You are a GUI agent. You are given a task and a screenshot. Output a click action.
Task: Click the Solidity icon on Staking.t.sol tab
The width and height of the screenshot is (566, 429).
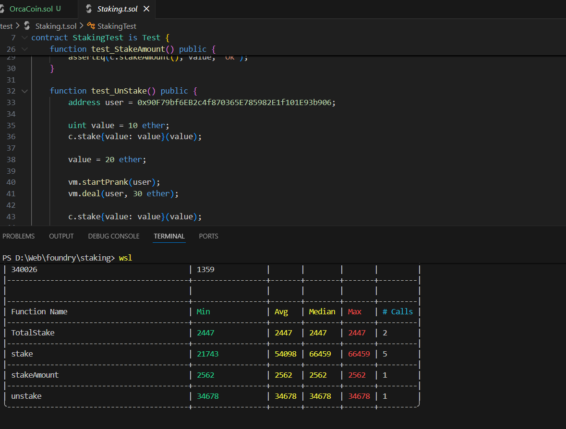(x=89, y=9)
